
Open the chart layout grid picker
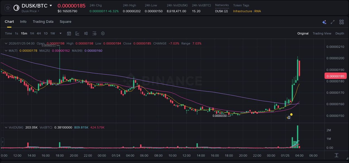click(341, 22)
